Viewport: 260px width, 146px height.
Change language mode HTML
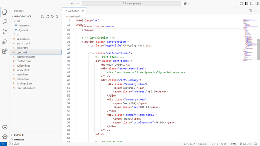pos(233,144)
